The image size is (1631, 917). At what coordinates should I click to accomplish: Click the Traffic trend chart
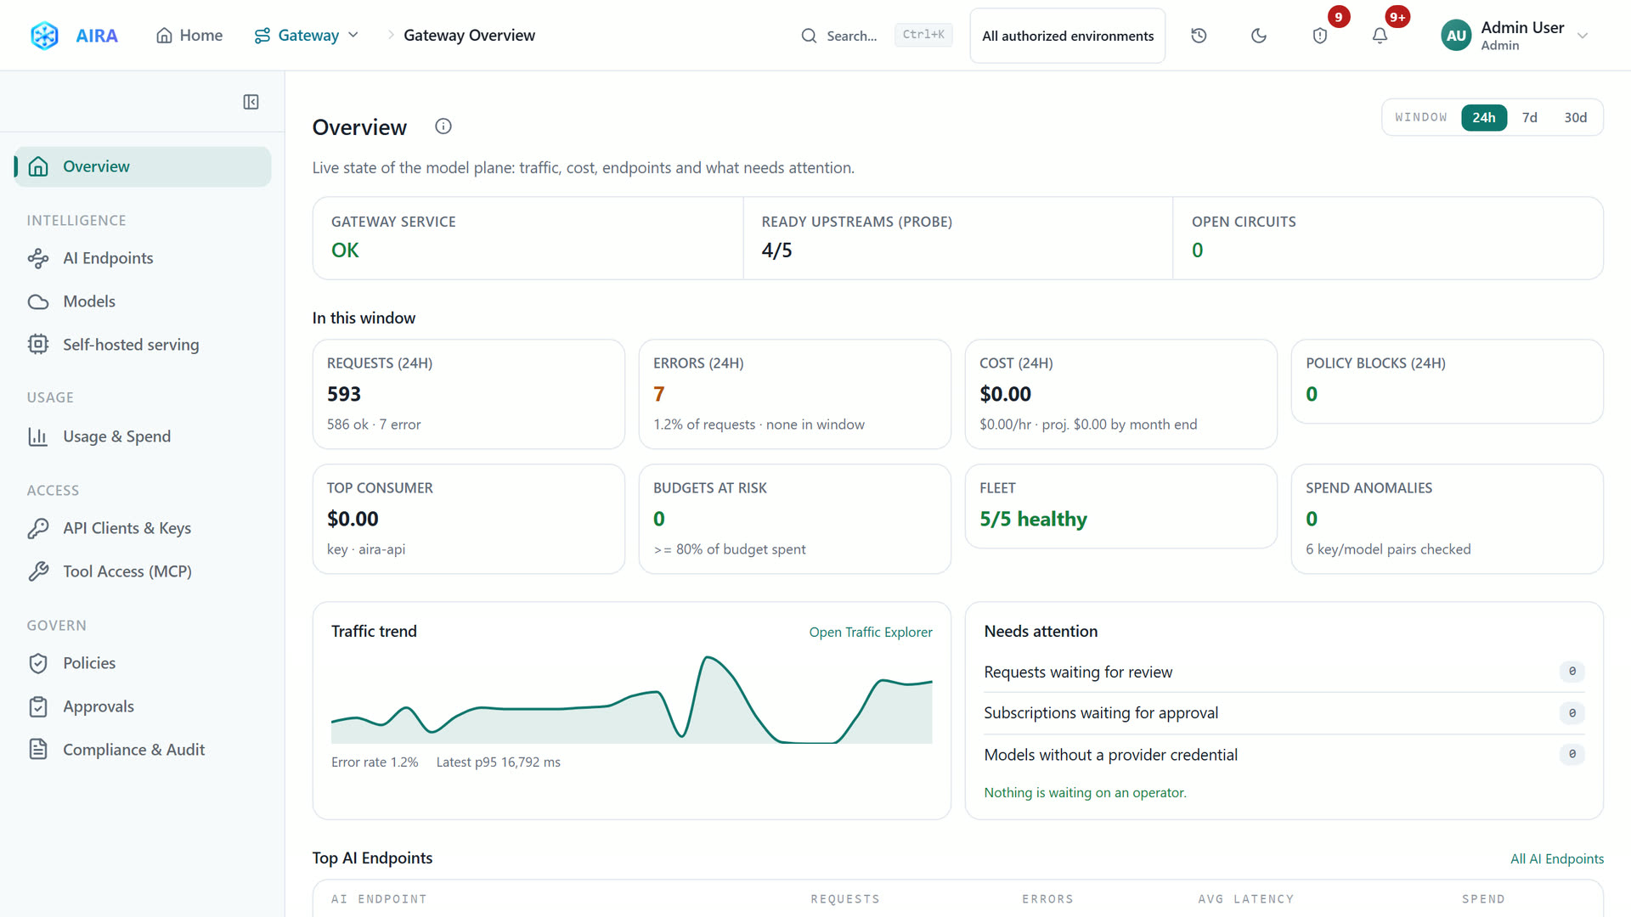(x=631, y=700)
